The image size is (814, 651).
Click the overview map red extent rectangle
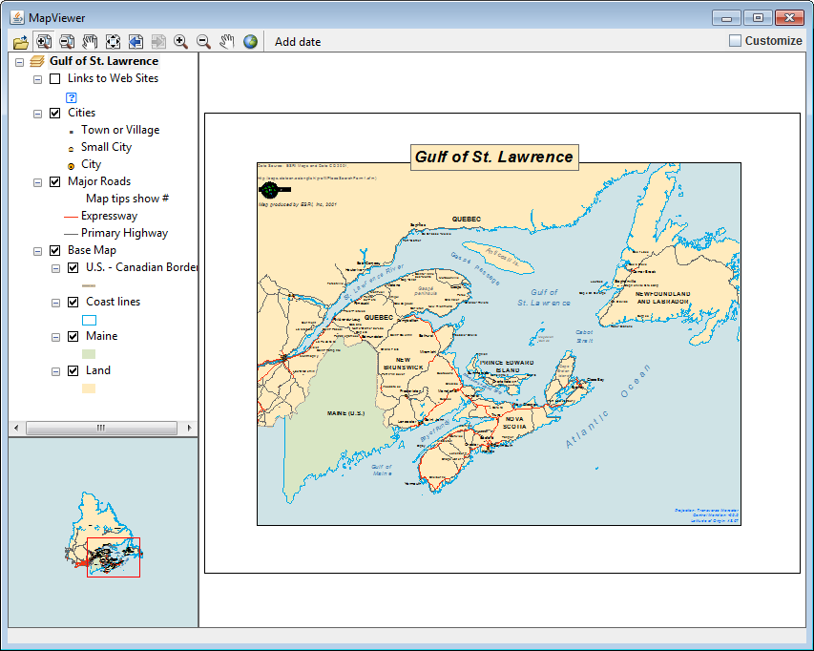[114, 557]
